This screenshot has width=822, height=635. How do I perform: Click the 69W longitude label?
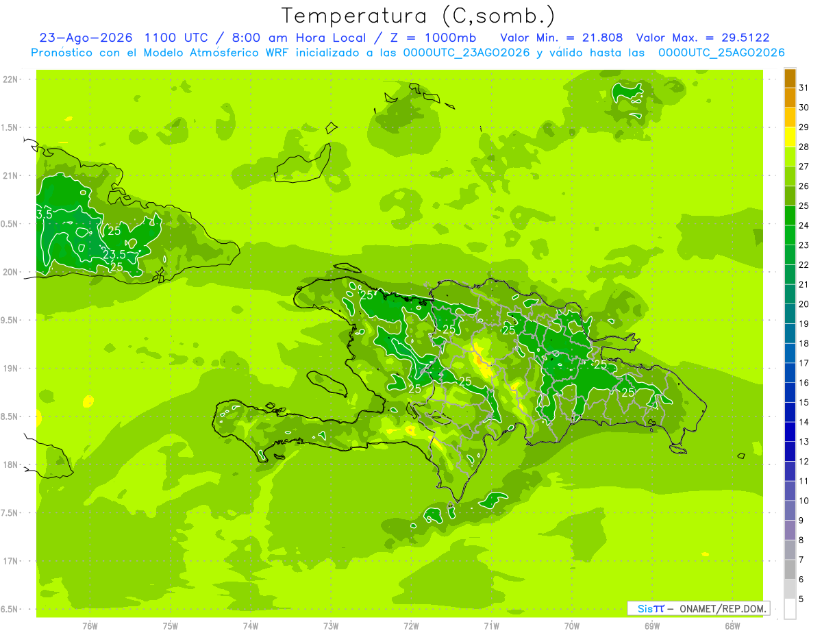pos(652,626)
